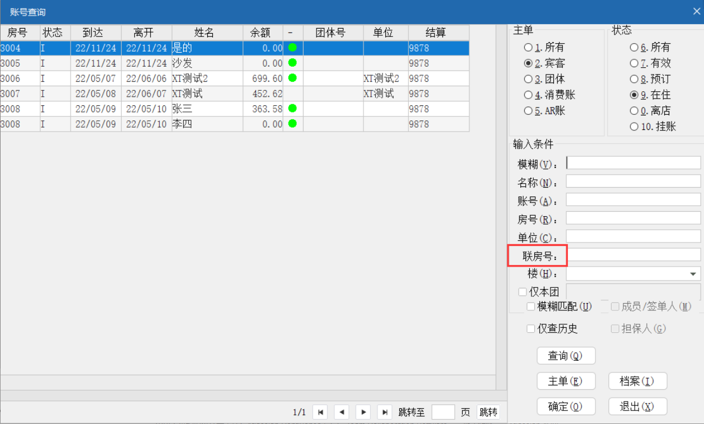The width and height of the screenshot is (704, 424).
Task: Go to first page of results
Action: pos(320,412)
